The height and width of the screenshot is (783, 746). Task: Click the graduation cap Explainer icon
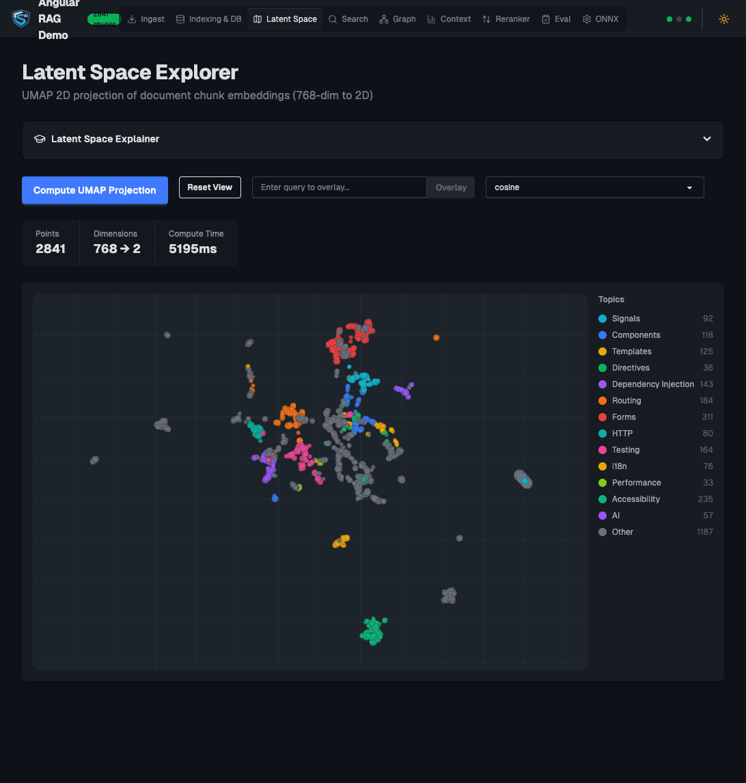(x=40, y=139)
